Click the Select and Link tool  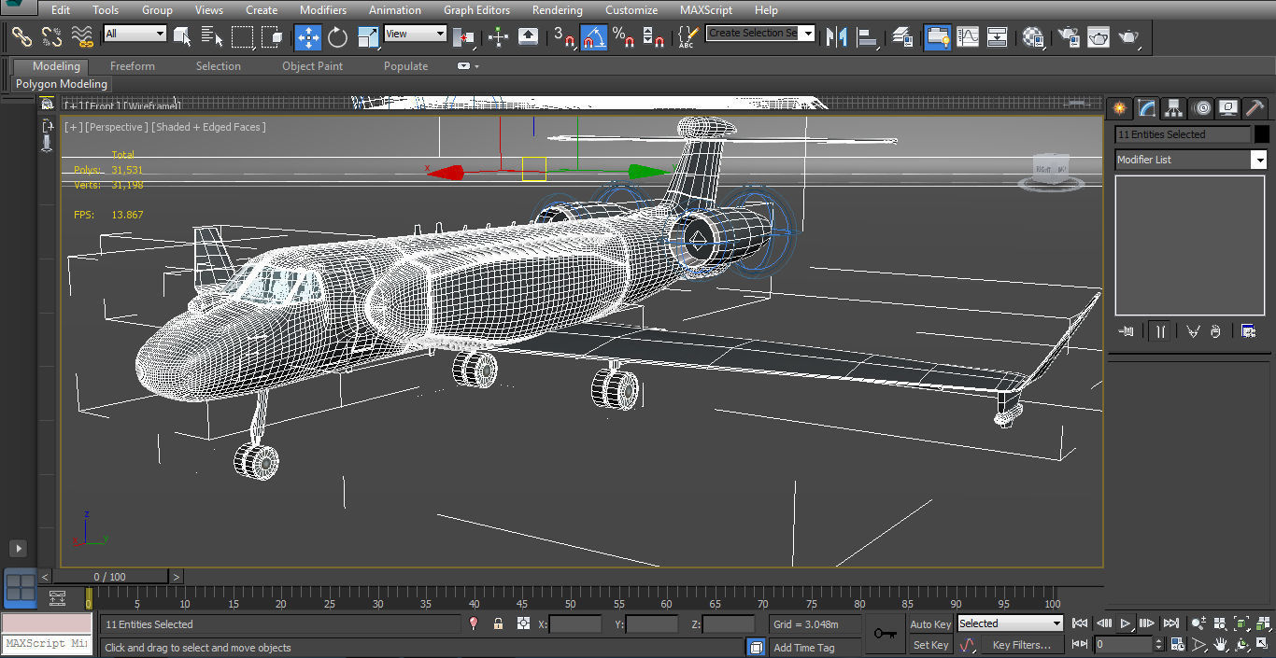point(21,37)
